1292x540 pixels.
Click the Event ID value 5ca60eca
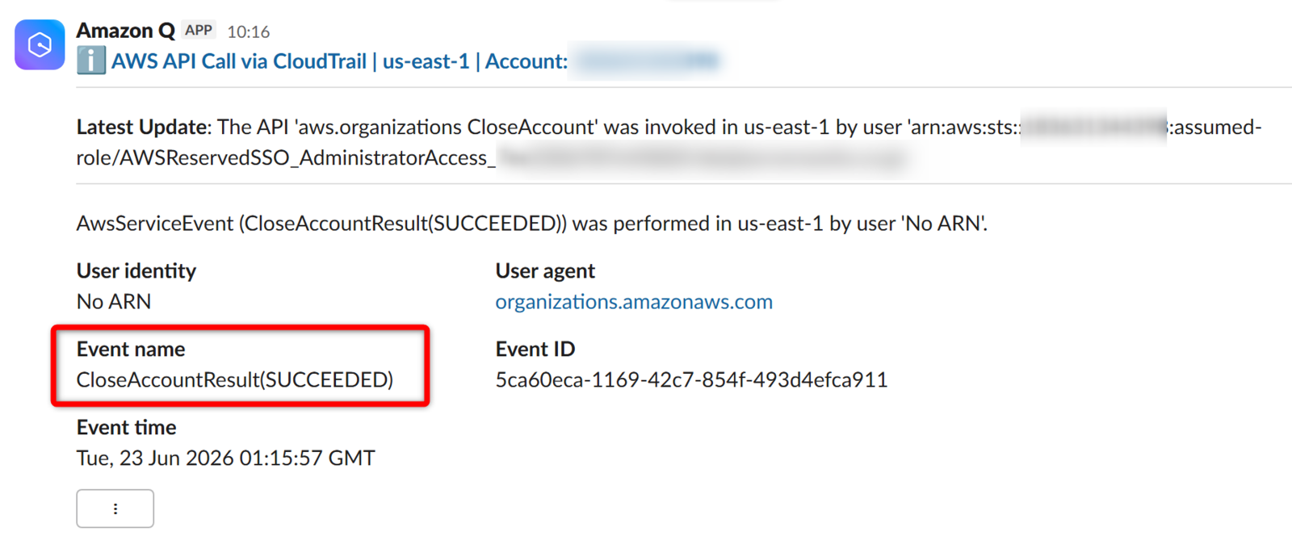691,379
